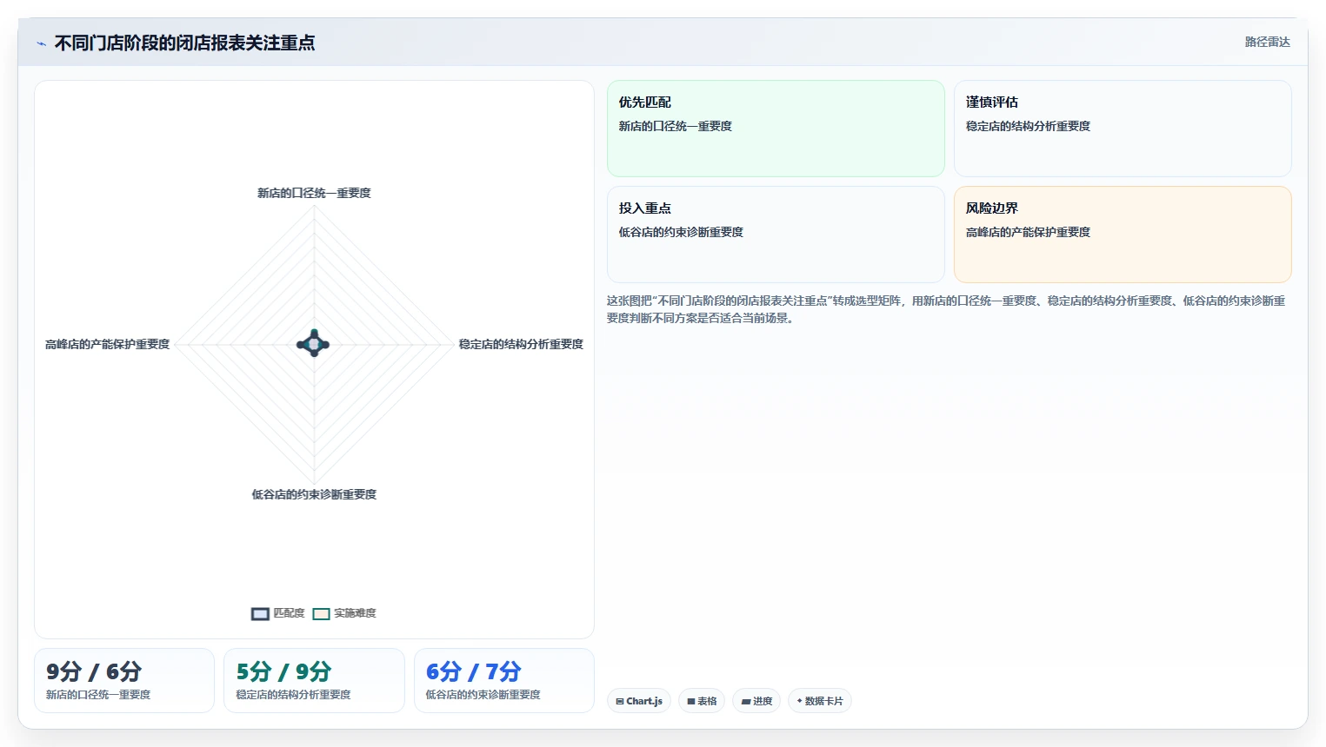1326x747 pixels.
Task: Click the data points at radar center
Action: (x=314, y=343)
